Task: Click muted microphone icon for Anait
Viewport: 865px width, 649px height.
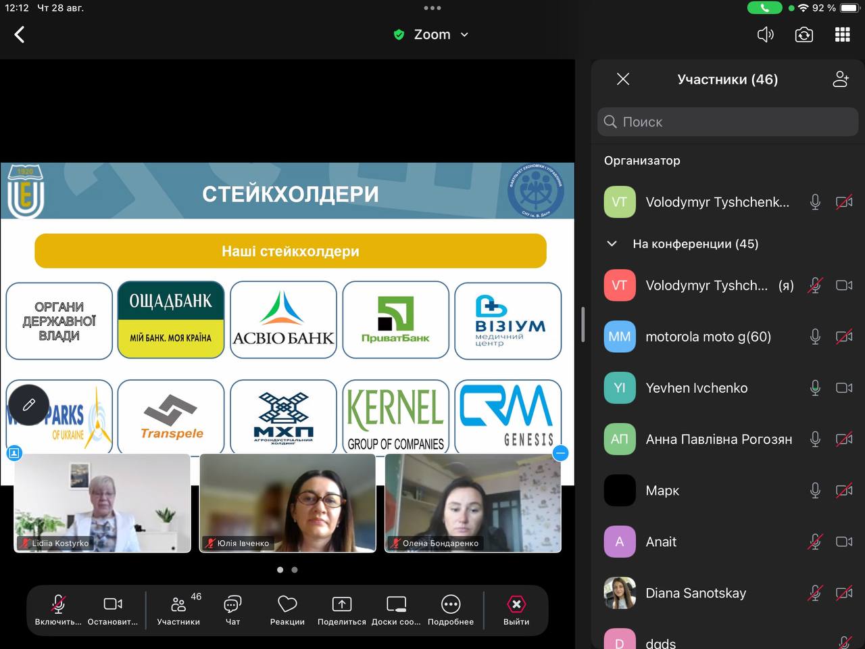Action: 815,542
